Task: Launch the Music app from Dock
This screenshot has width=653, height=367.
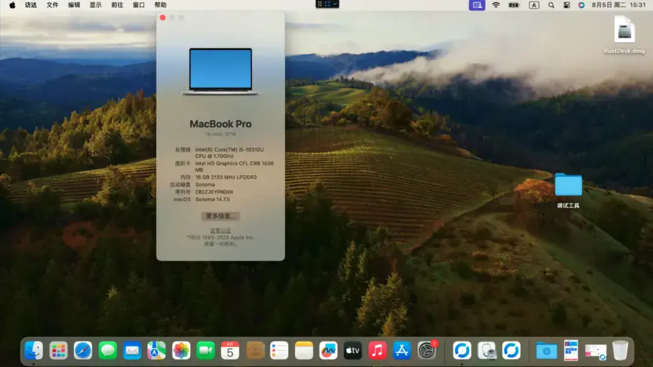Action: (378, 351)
